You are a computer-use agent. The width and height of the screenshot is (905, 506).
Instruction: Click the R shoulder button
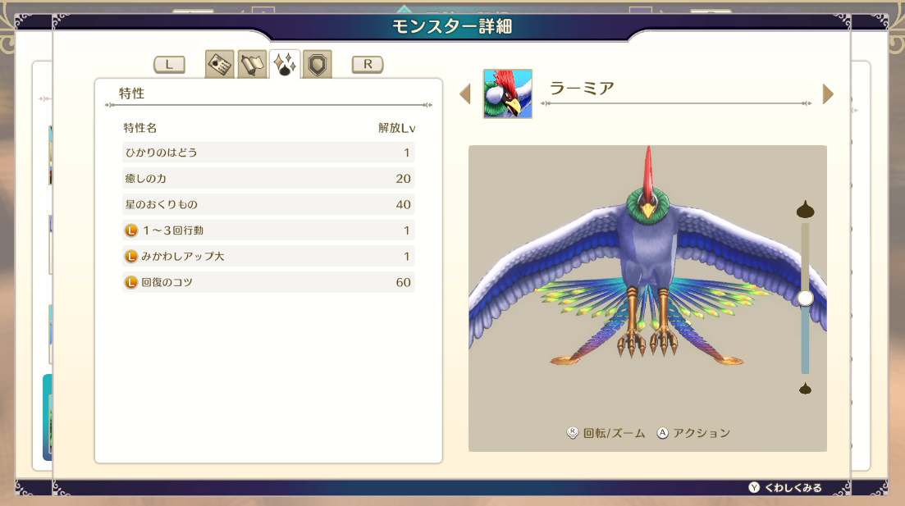point(368,64)
